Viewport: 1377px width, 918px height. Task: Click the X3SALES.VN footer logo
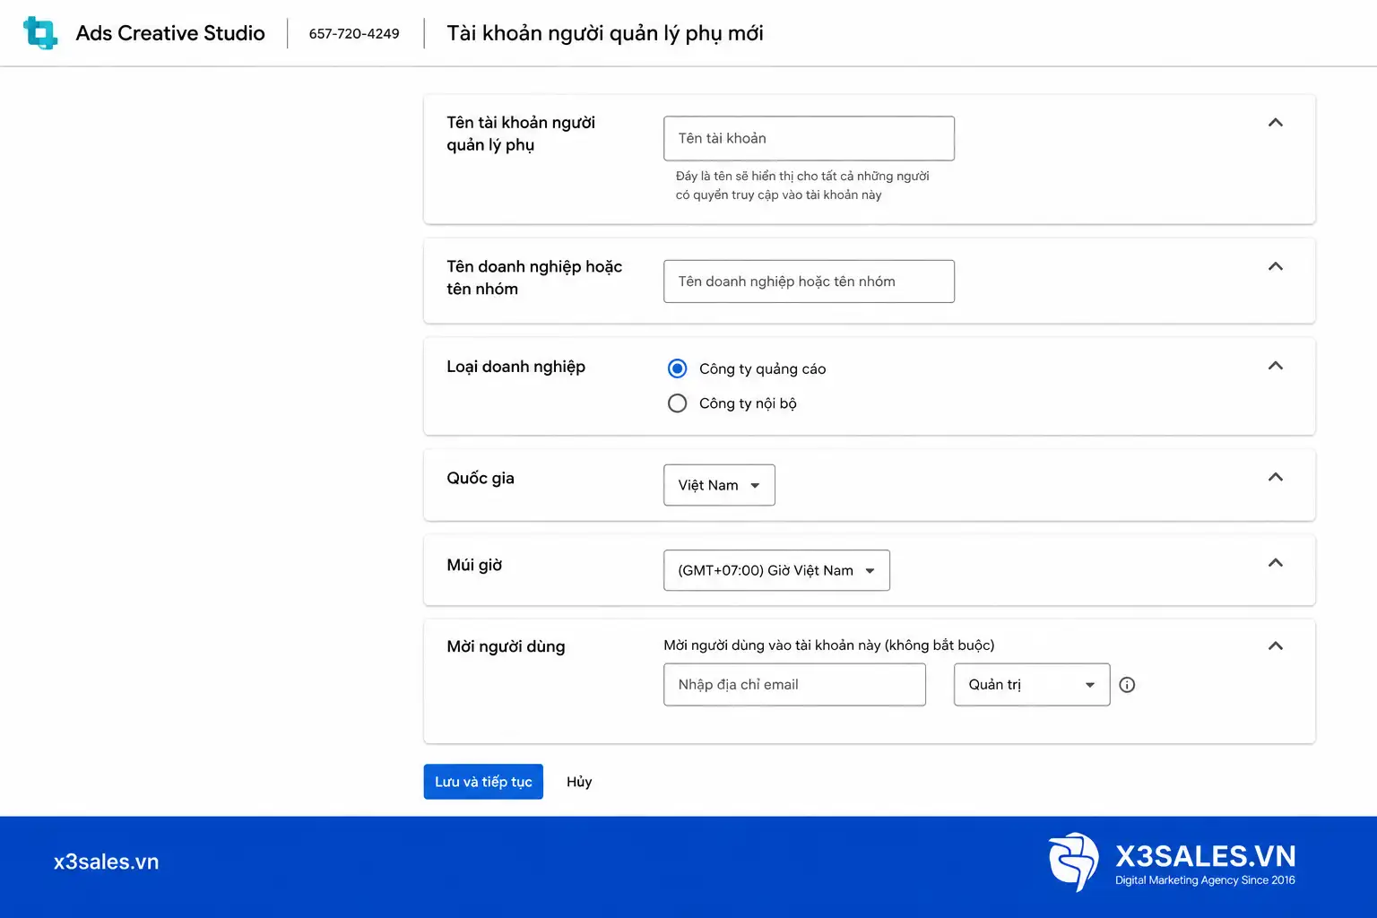[1172, 862]
